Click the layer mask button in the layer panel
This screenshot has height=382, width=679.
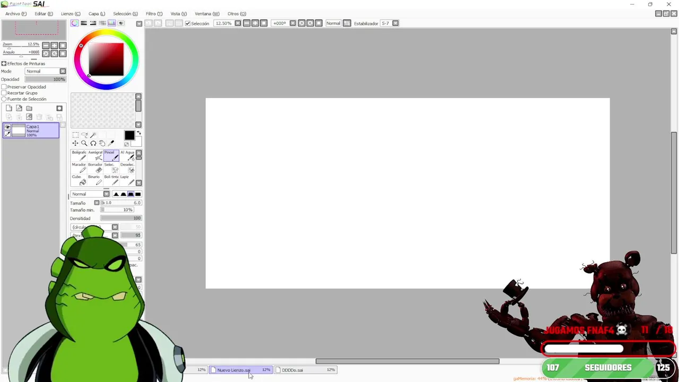click(59, 108)
